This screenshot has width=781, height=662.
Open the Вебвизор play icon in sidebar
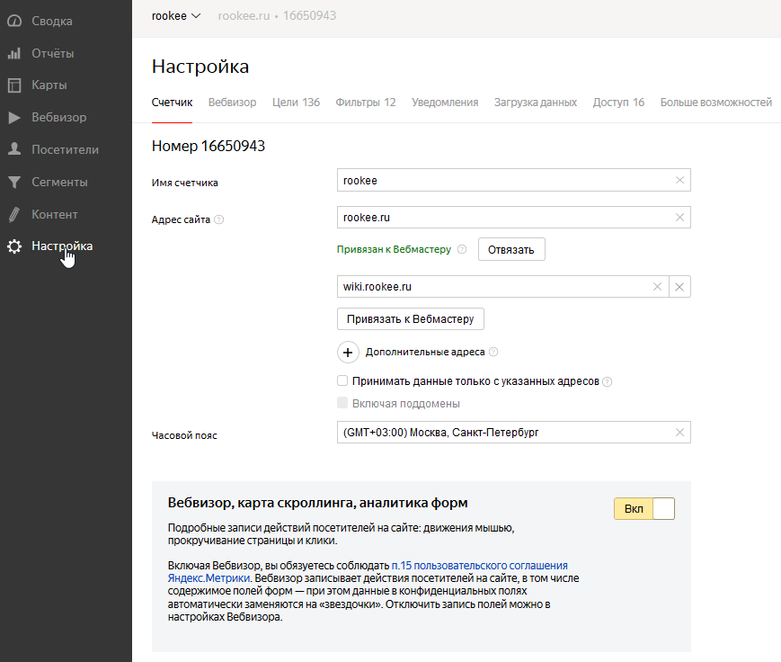click(x=14, y=118)
